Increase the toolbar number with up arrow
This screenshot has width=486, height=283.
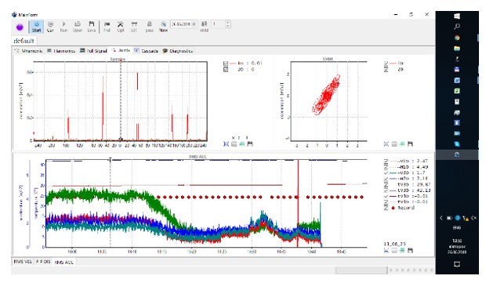pos(228,22)
